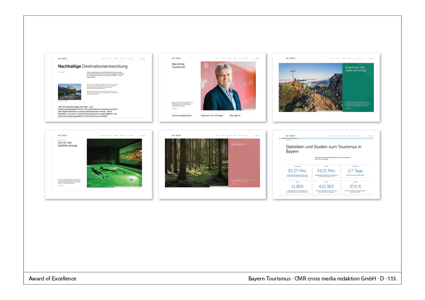Image resolution: width=425 pixels, height=300 pixels.
Task: Open the Tourismusargumente teaser heading
Action: pos(182,116)
